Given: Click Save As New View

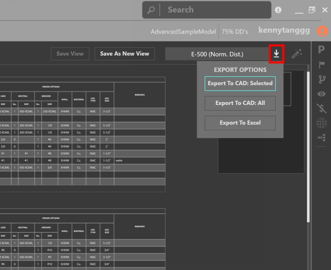Looking at the screenshot, I should click(x=124, y=54).
